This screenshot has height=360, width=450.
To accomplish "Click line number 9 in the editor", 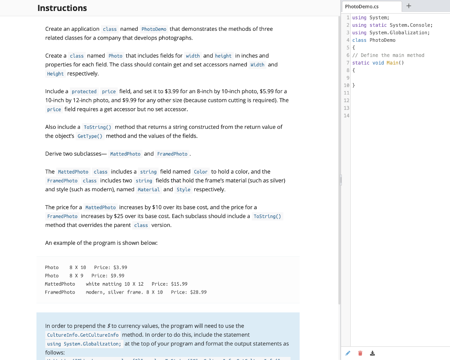I will [x=347, y=77].
